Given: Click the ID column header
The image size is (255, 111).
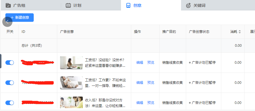Looking at the screenshot, I should click(23, 32).
